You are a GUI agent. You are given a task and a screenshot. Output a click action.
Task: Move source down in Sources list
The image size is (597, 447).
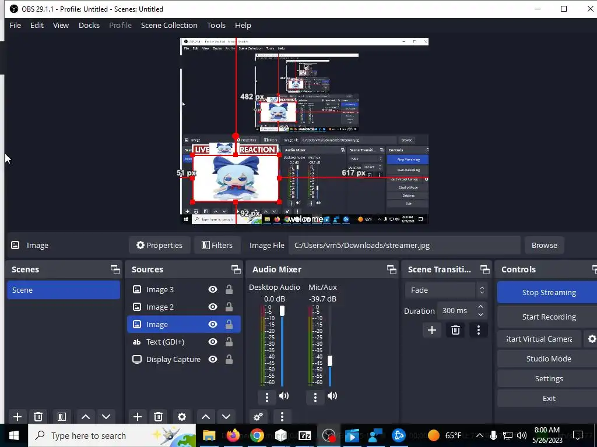pos(226,417)
